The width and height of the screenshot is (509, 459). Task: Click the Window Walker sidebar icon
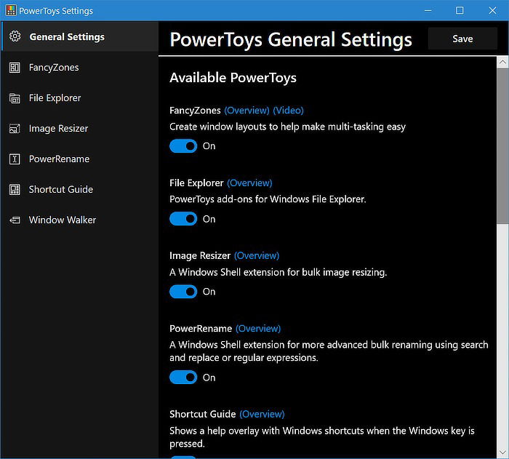(15, 220)
